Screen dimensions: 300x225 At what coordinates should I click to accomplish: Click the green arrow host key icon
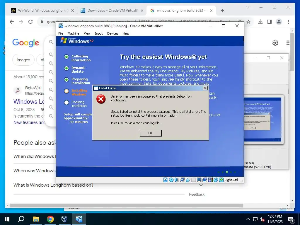[x=221, y=180]
